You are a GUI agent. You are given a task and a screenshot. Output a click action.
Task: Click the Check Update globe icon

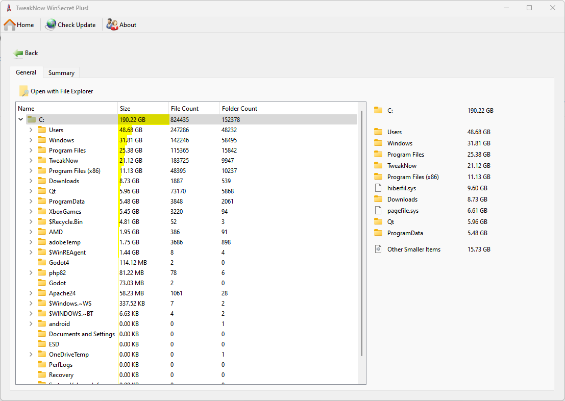[51, 24]
